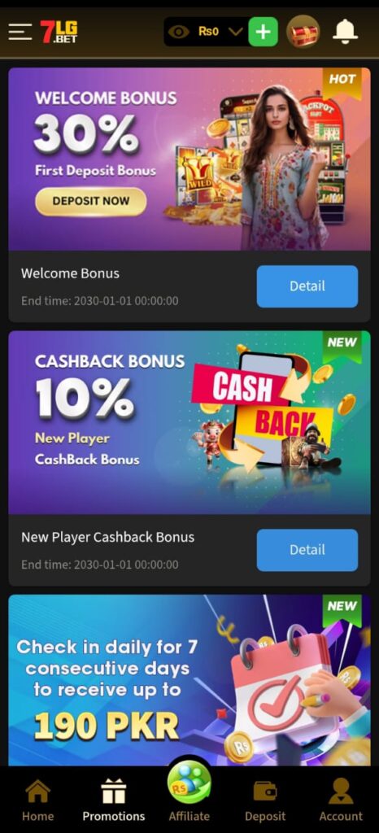Tap the New Player Cashback Bonus title
The image size is (379, 833).
point(107,537)
